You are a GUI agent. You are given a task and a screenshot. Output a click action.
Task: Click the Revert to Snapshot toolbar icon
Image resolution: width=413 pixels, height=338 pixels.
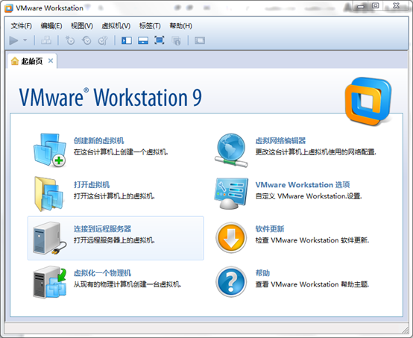(x=86, y=40)
